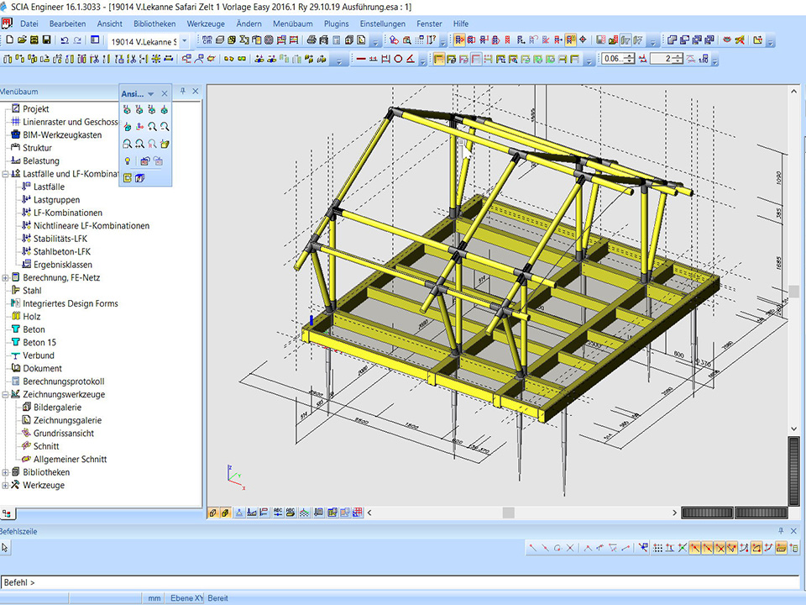
Task: Pin the Menübaum panel with pushpin
Action: click(184, 92)
